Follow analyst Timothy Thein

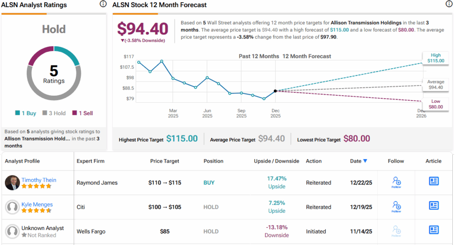[396, 182]
